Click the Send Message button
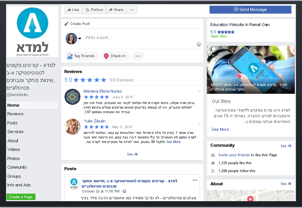302x208 pixels. (250, 9)
